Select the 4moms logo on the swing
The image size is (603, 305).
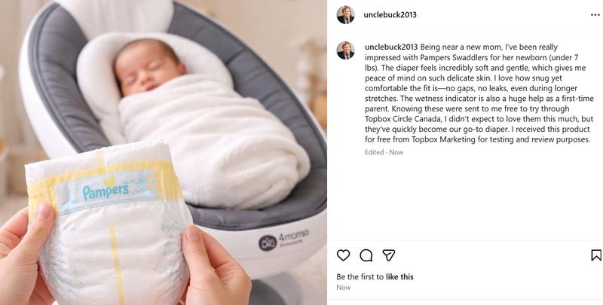pos(284,238)
